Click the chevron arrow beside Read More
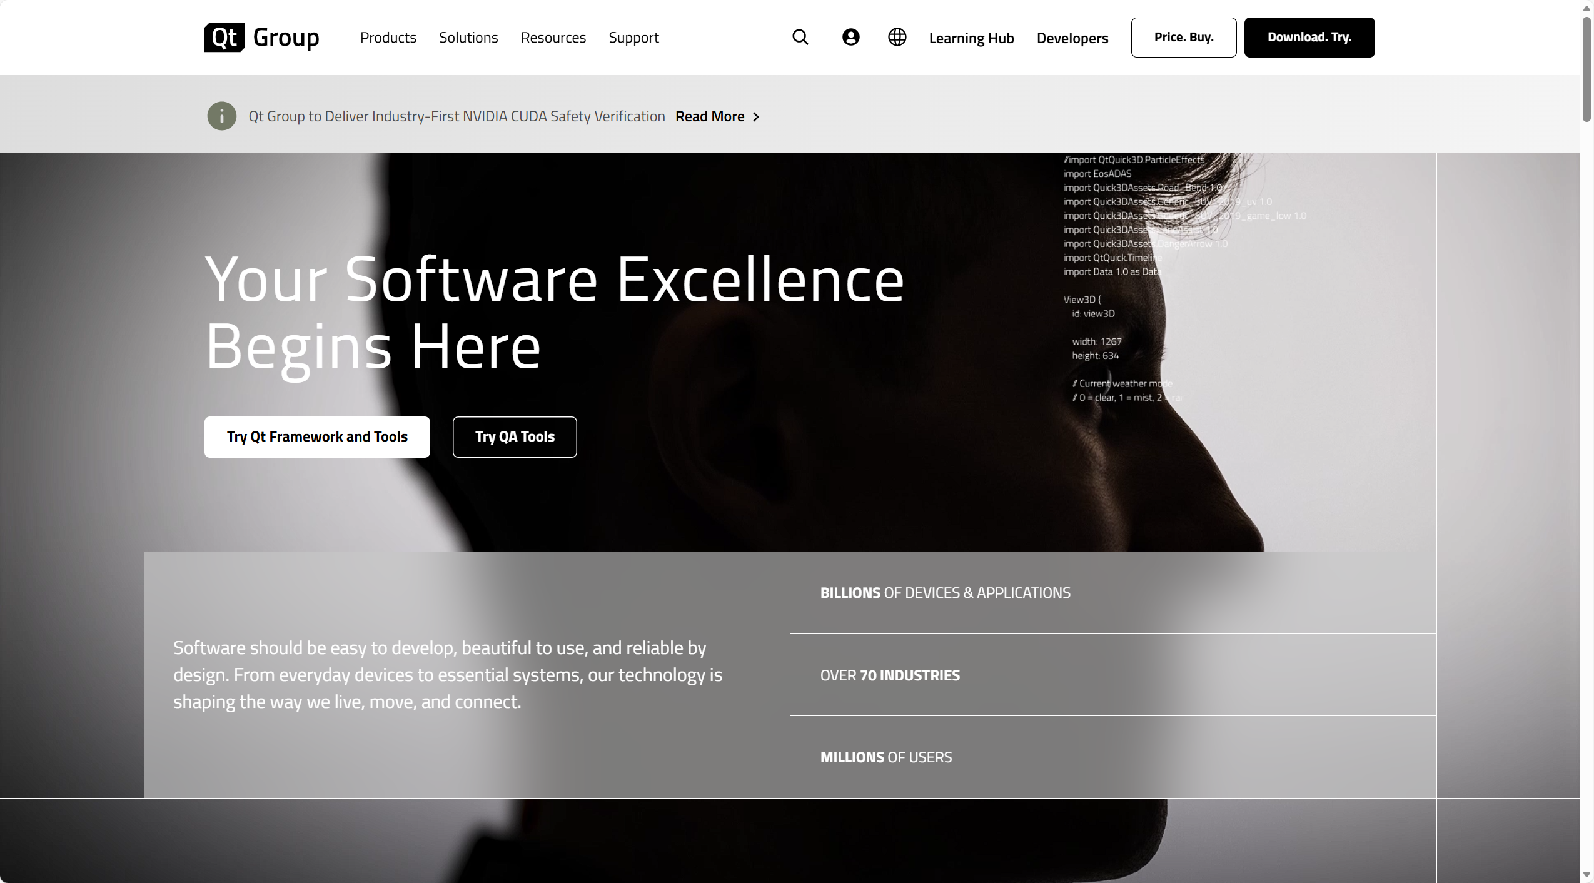The width and height of the screenshot is (1594, 883). point(756,117)
